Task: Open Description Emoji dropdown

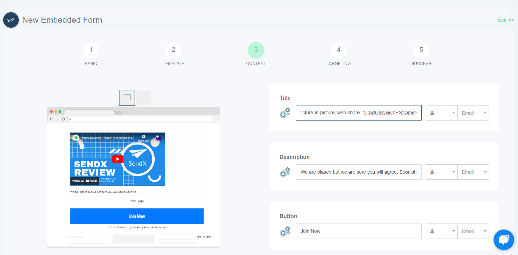Action: (473, 172)
